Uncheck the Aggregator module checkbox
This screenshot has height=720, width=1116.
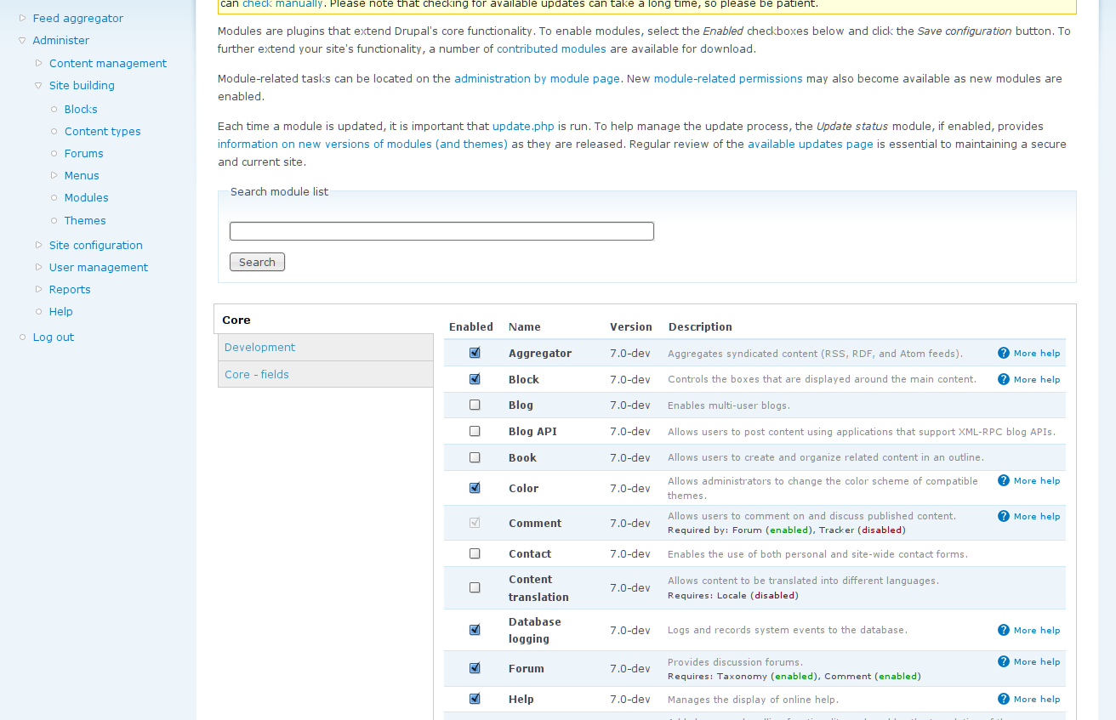pyautogui.click(x=475, y=353)
